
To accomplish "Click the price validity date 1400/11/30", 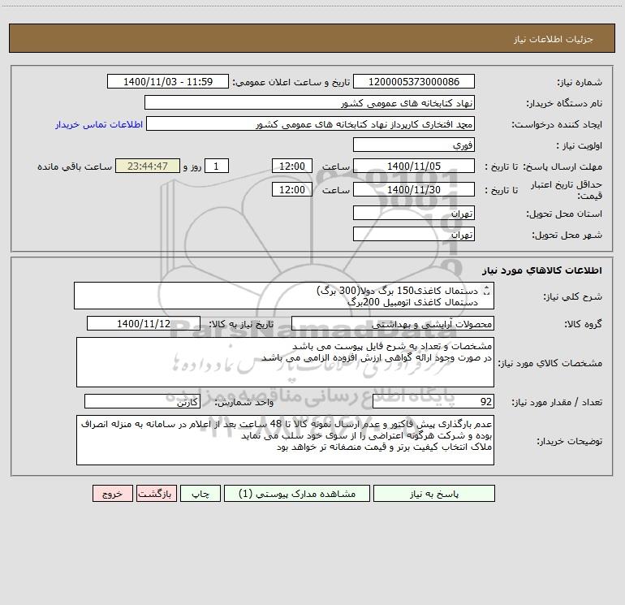I will coord(414,189).
